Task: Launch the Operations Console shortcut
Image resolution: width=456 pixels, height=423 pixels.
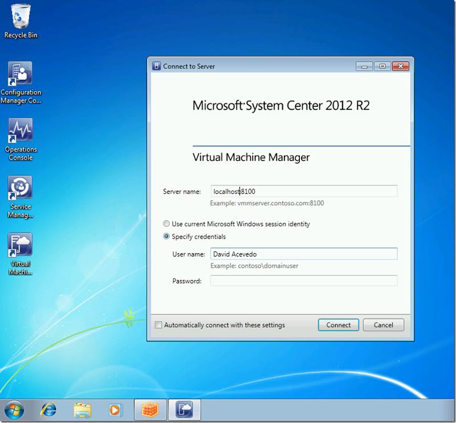Action: (x=21, y=140)
